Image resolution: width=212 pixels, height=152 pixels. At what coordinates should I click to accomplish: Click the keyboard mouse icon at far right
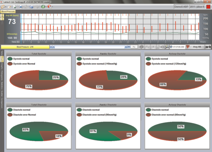pyautogui.click(x=208, y=47)
